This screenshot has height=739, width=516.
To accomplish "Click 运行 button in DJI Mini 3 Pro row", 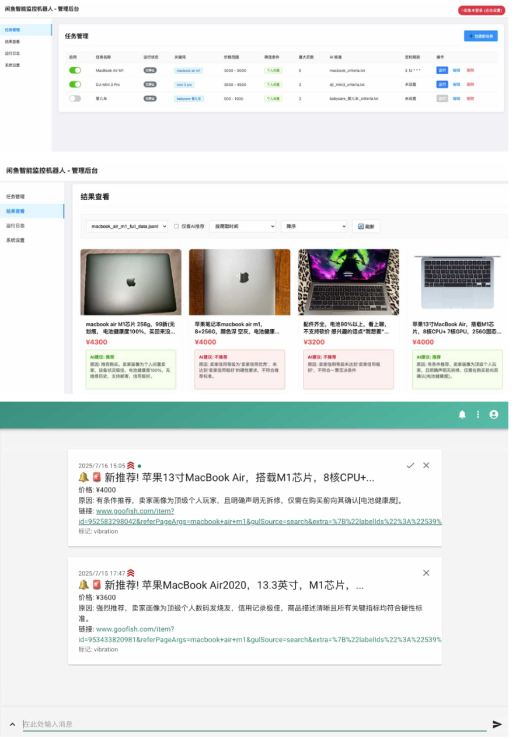I will click(x=442, y=84).
